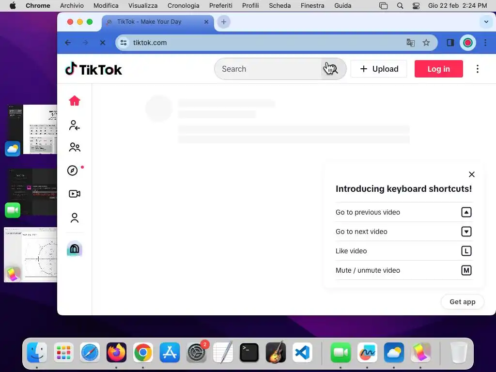Open LIVE video icon in sidebar
Screen dimensions: 496x372
pyautogui.click(x=75, y=194)
